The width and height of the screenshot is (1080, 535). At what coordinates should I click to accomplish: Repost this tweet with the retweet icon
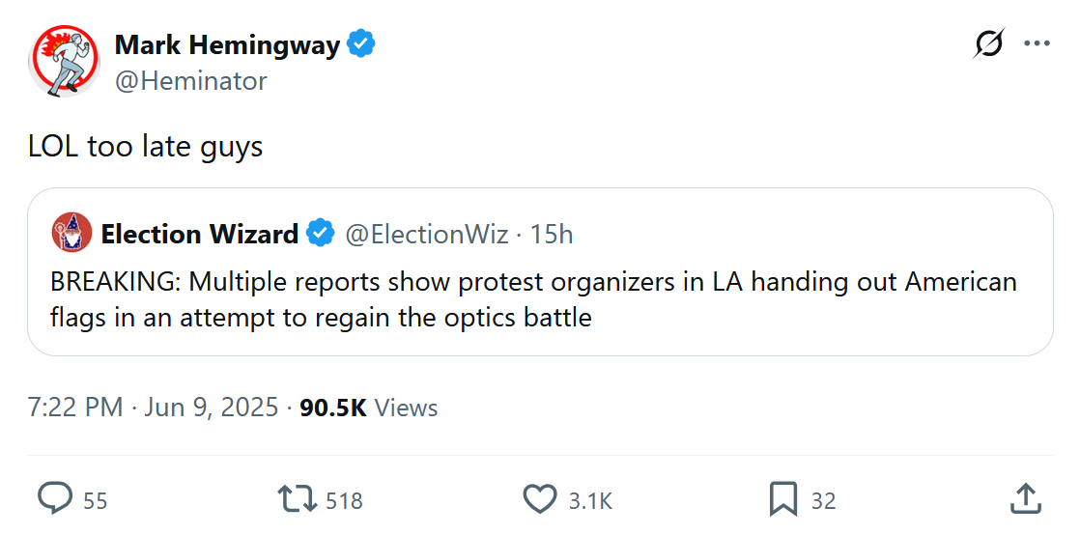click(x=295, y=499)
